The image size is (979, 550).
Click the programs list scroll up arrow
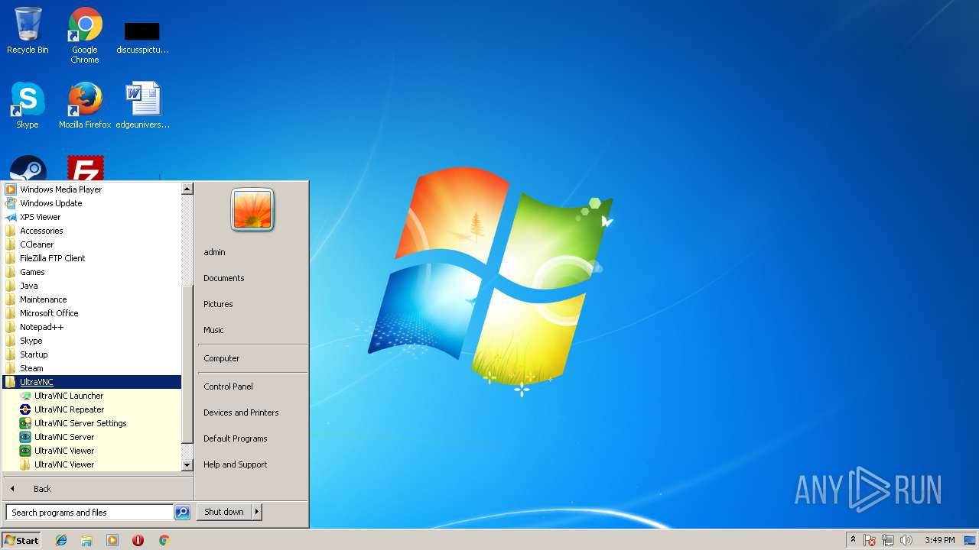click(187, 189)
